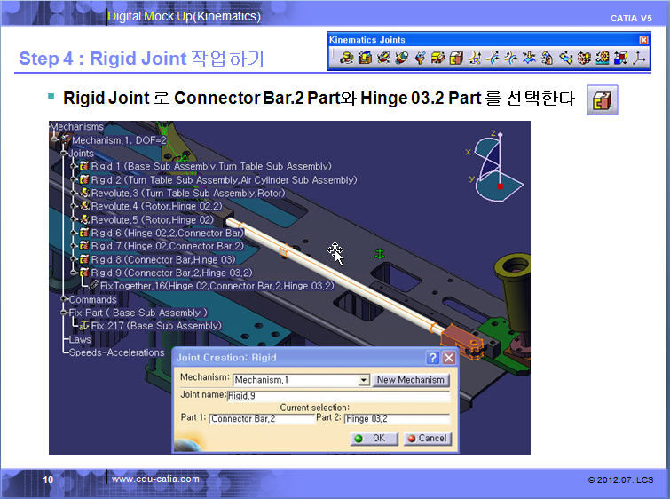Select the Prismatic Joint tool icon
Image resolution: width=670 pixels, height=499 pixels.
coord(365,58)
